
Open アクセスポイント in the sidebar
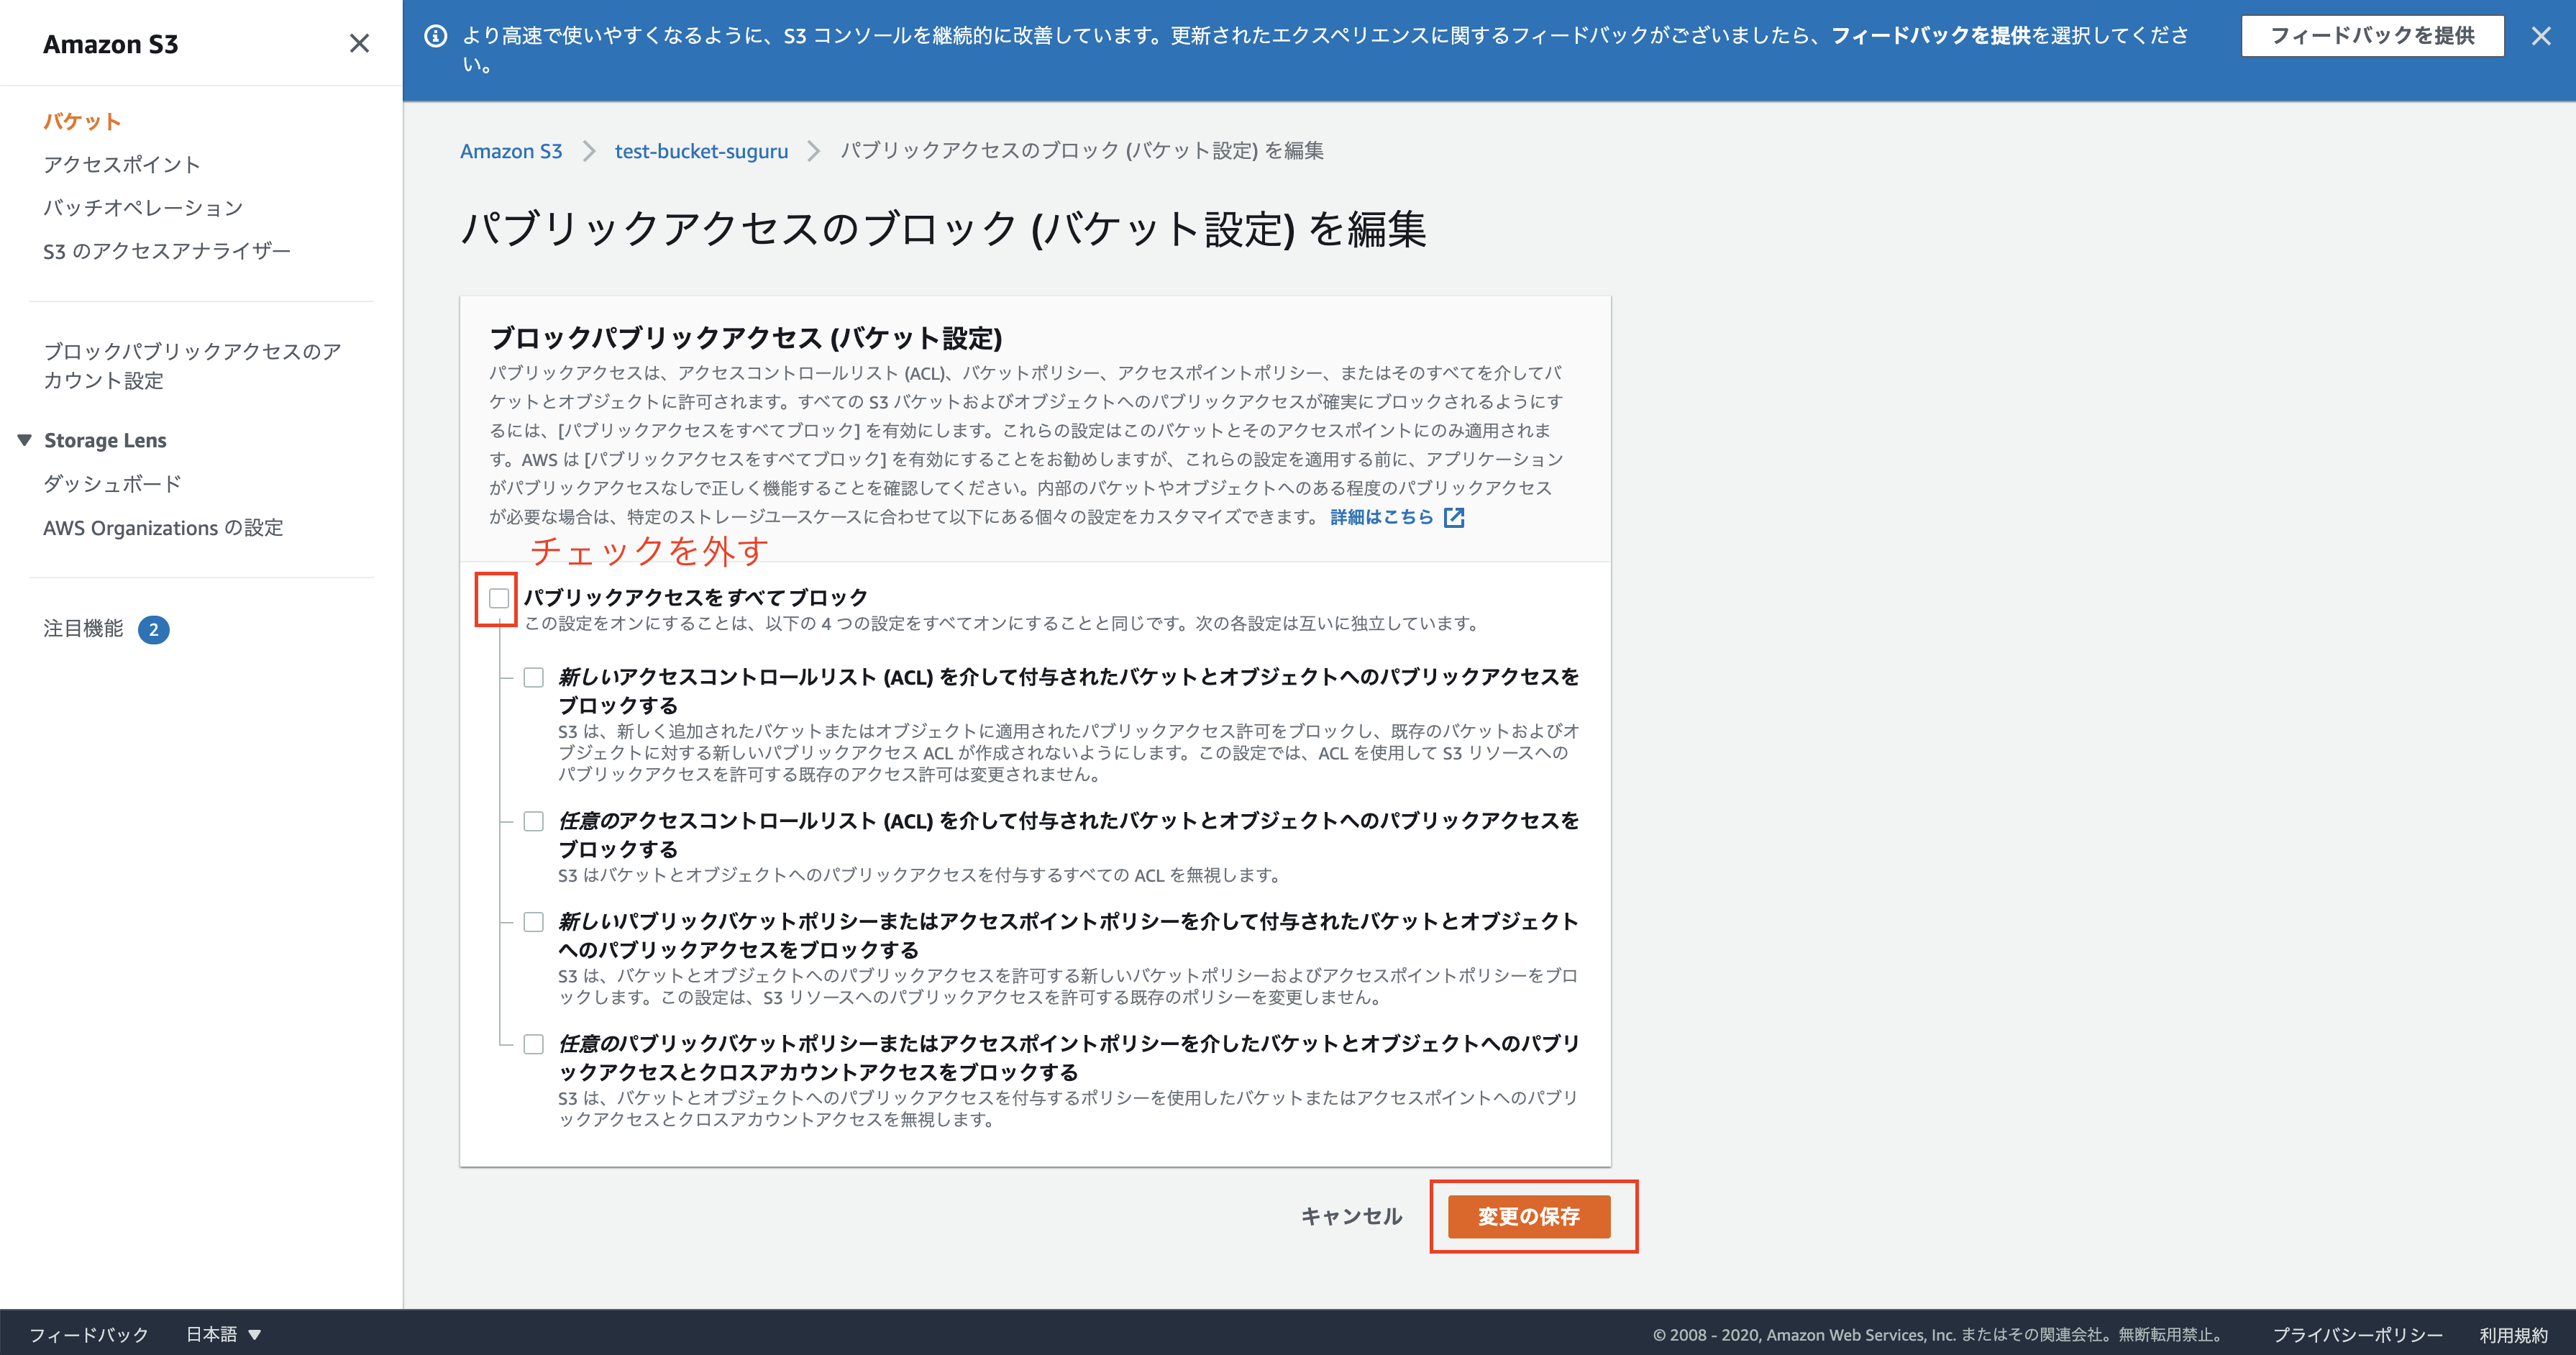pos(122,164)
